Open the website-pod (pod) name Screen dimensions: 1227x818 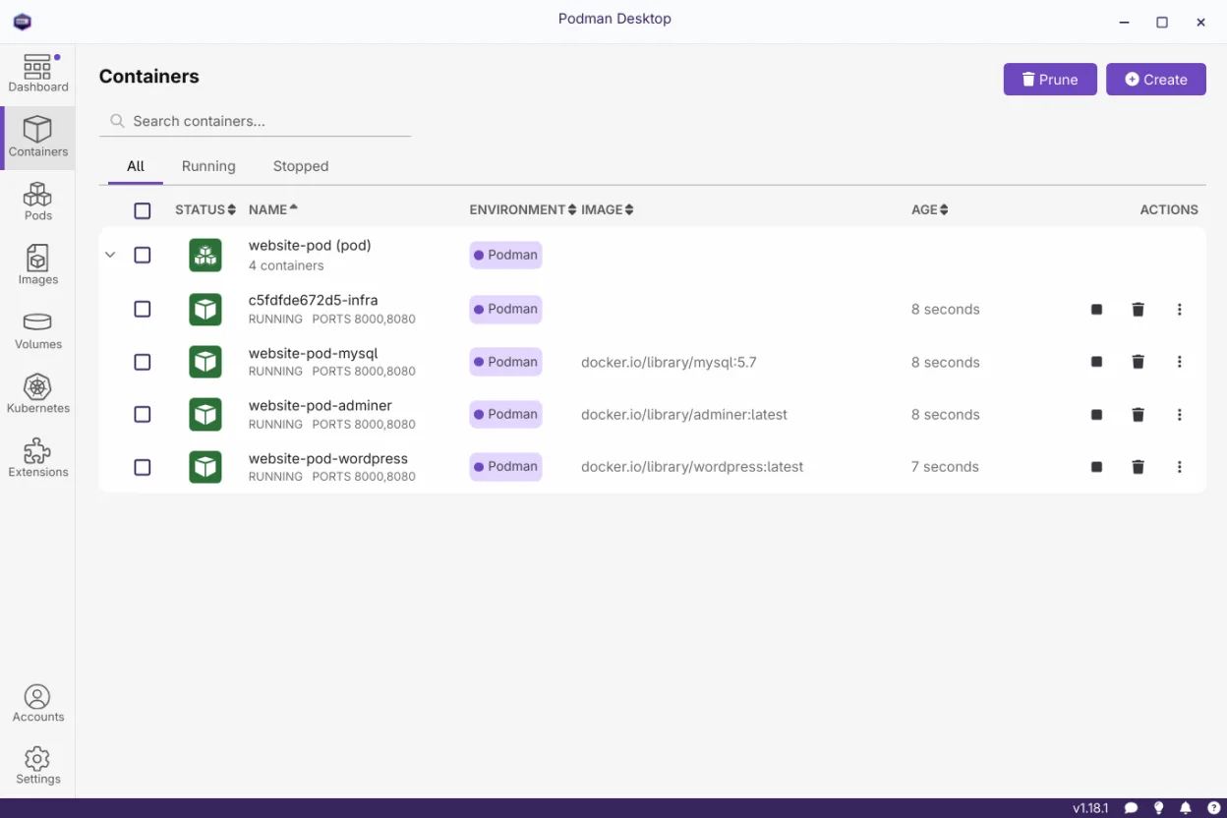pos(310,246)
